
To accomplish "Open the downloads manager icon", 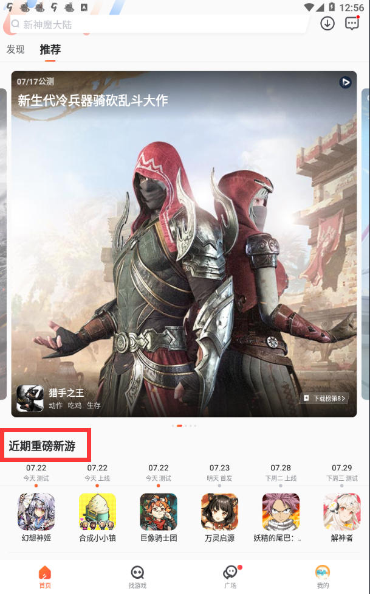I will point(327,24).
